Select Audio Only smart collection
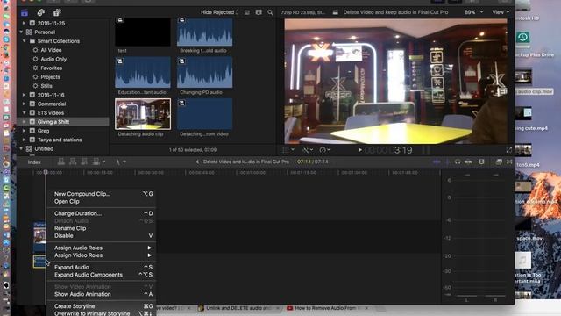This screenshot has height=316, width=561. [x=53, y=59]
